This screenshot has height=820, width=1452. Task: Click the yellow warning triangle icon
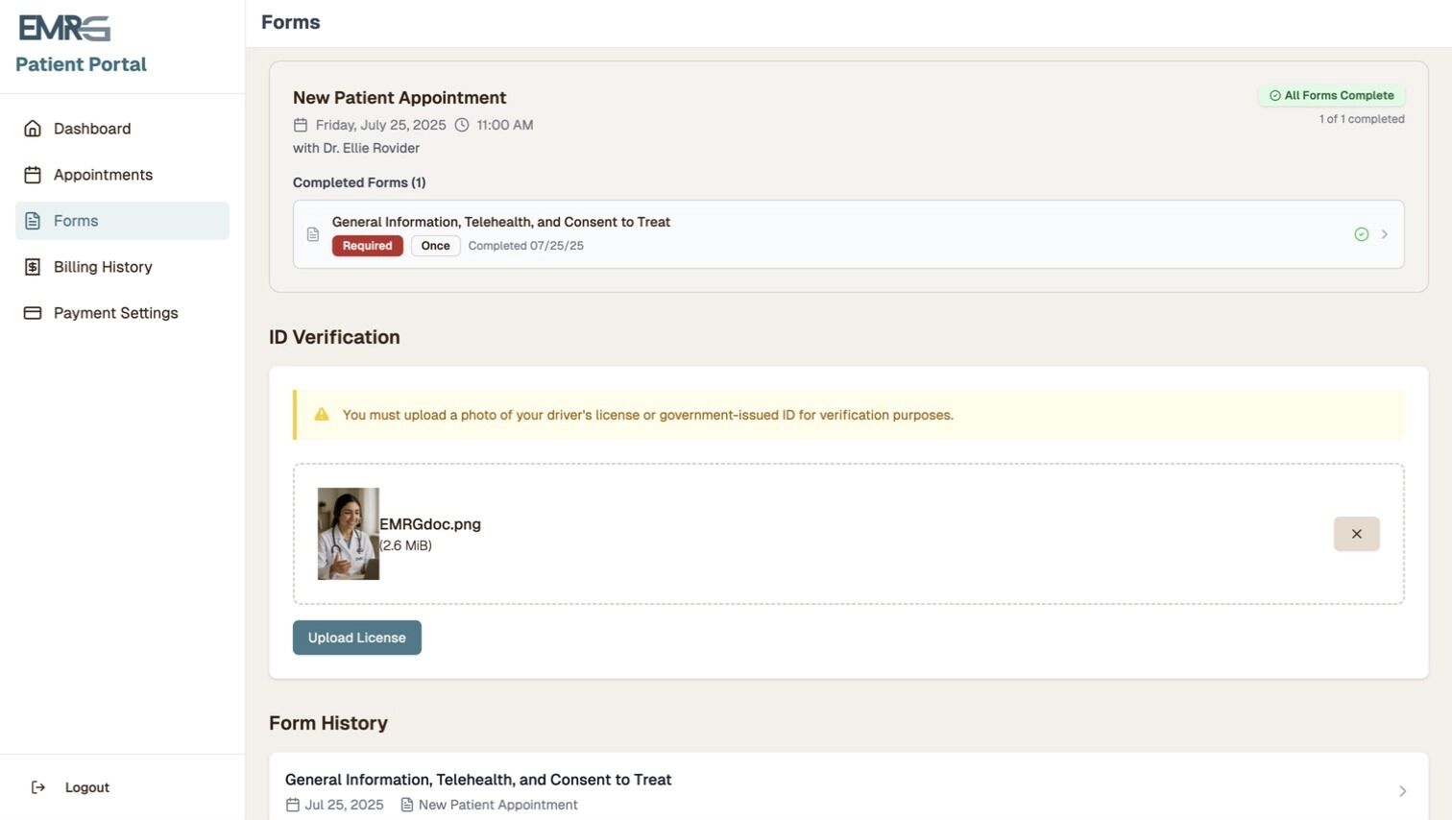(x=322, y=415)
